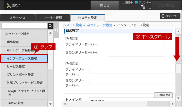
Task: Select インターフェース設定 in the sidebar
Action: click(24, 58)
